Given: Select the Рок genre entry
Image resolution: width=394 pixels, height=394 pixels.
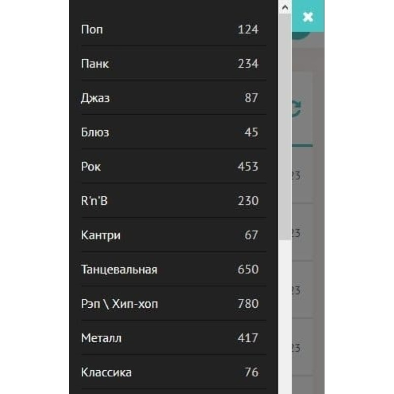Looking at the screenshot, I should click(91, 166).
